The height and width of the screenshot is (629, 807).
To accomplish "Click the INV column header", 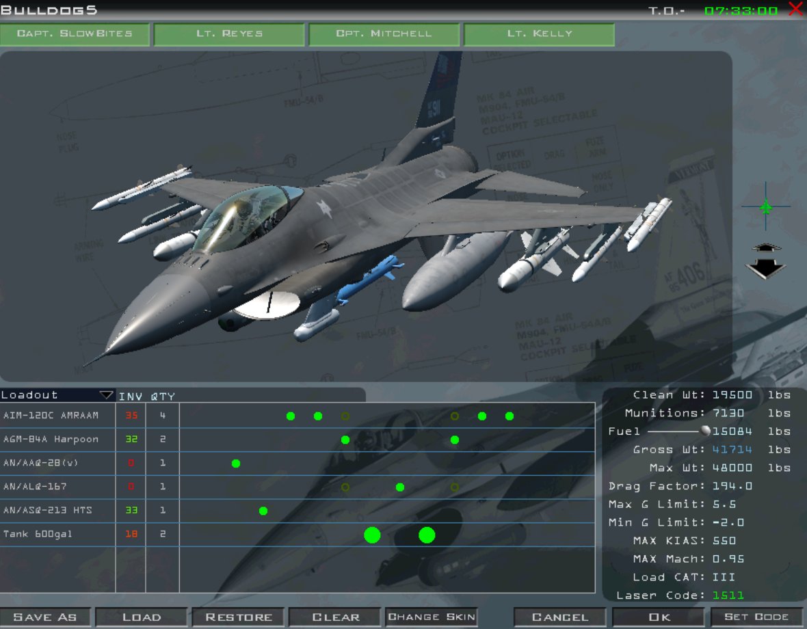I will (x=130, y=397).
